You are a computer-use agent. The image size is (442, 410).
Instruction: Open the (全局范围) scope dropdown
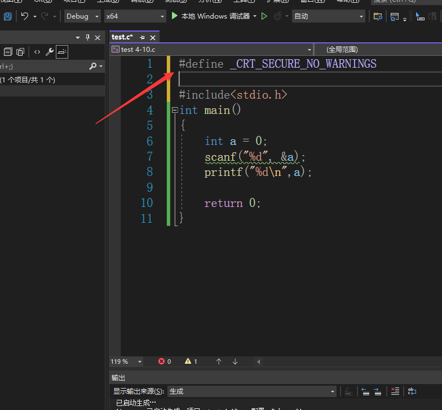coord(378,50)
